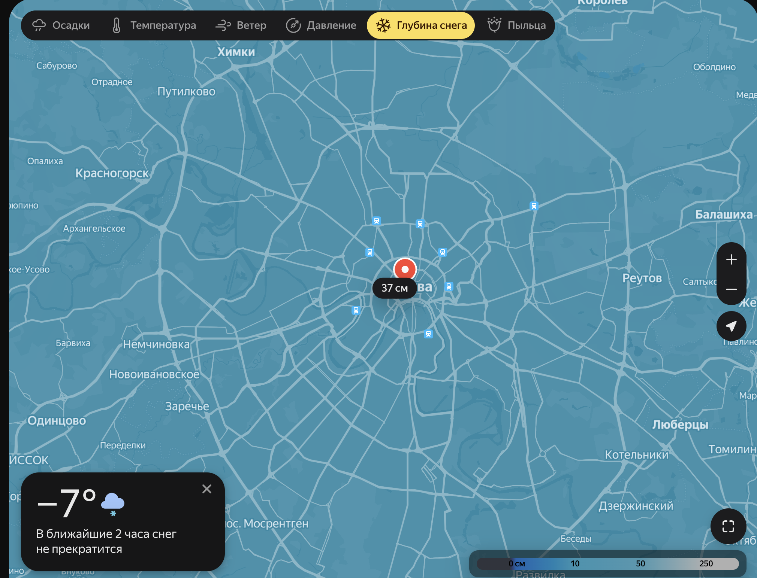Click the Красногорск city label
757x578 pixels.
112,173
